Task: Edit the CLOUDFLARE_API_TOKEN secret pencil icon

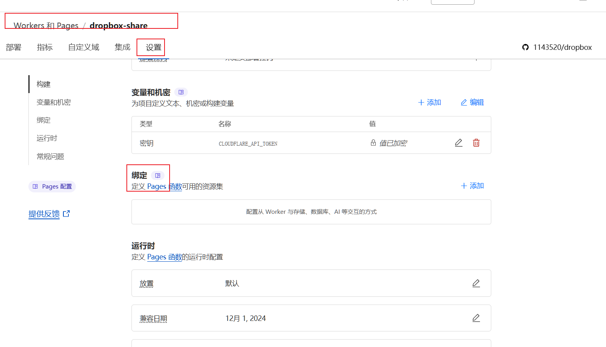Action: point(459,143)
